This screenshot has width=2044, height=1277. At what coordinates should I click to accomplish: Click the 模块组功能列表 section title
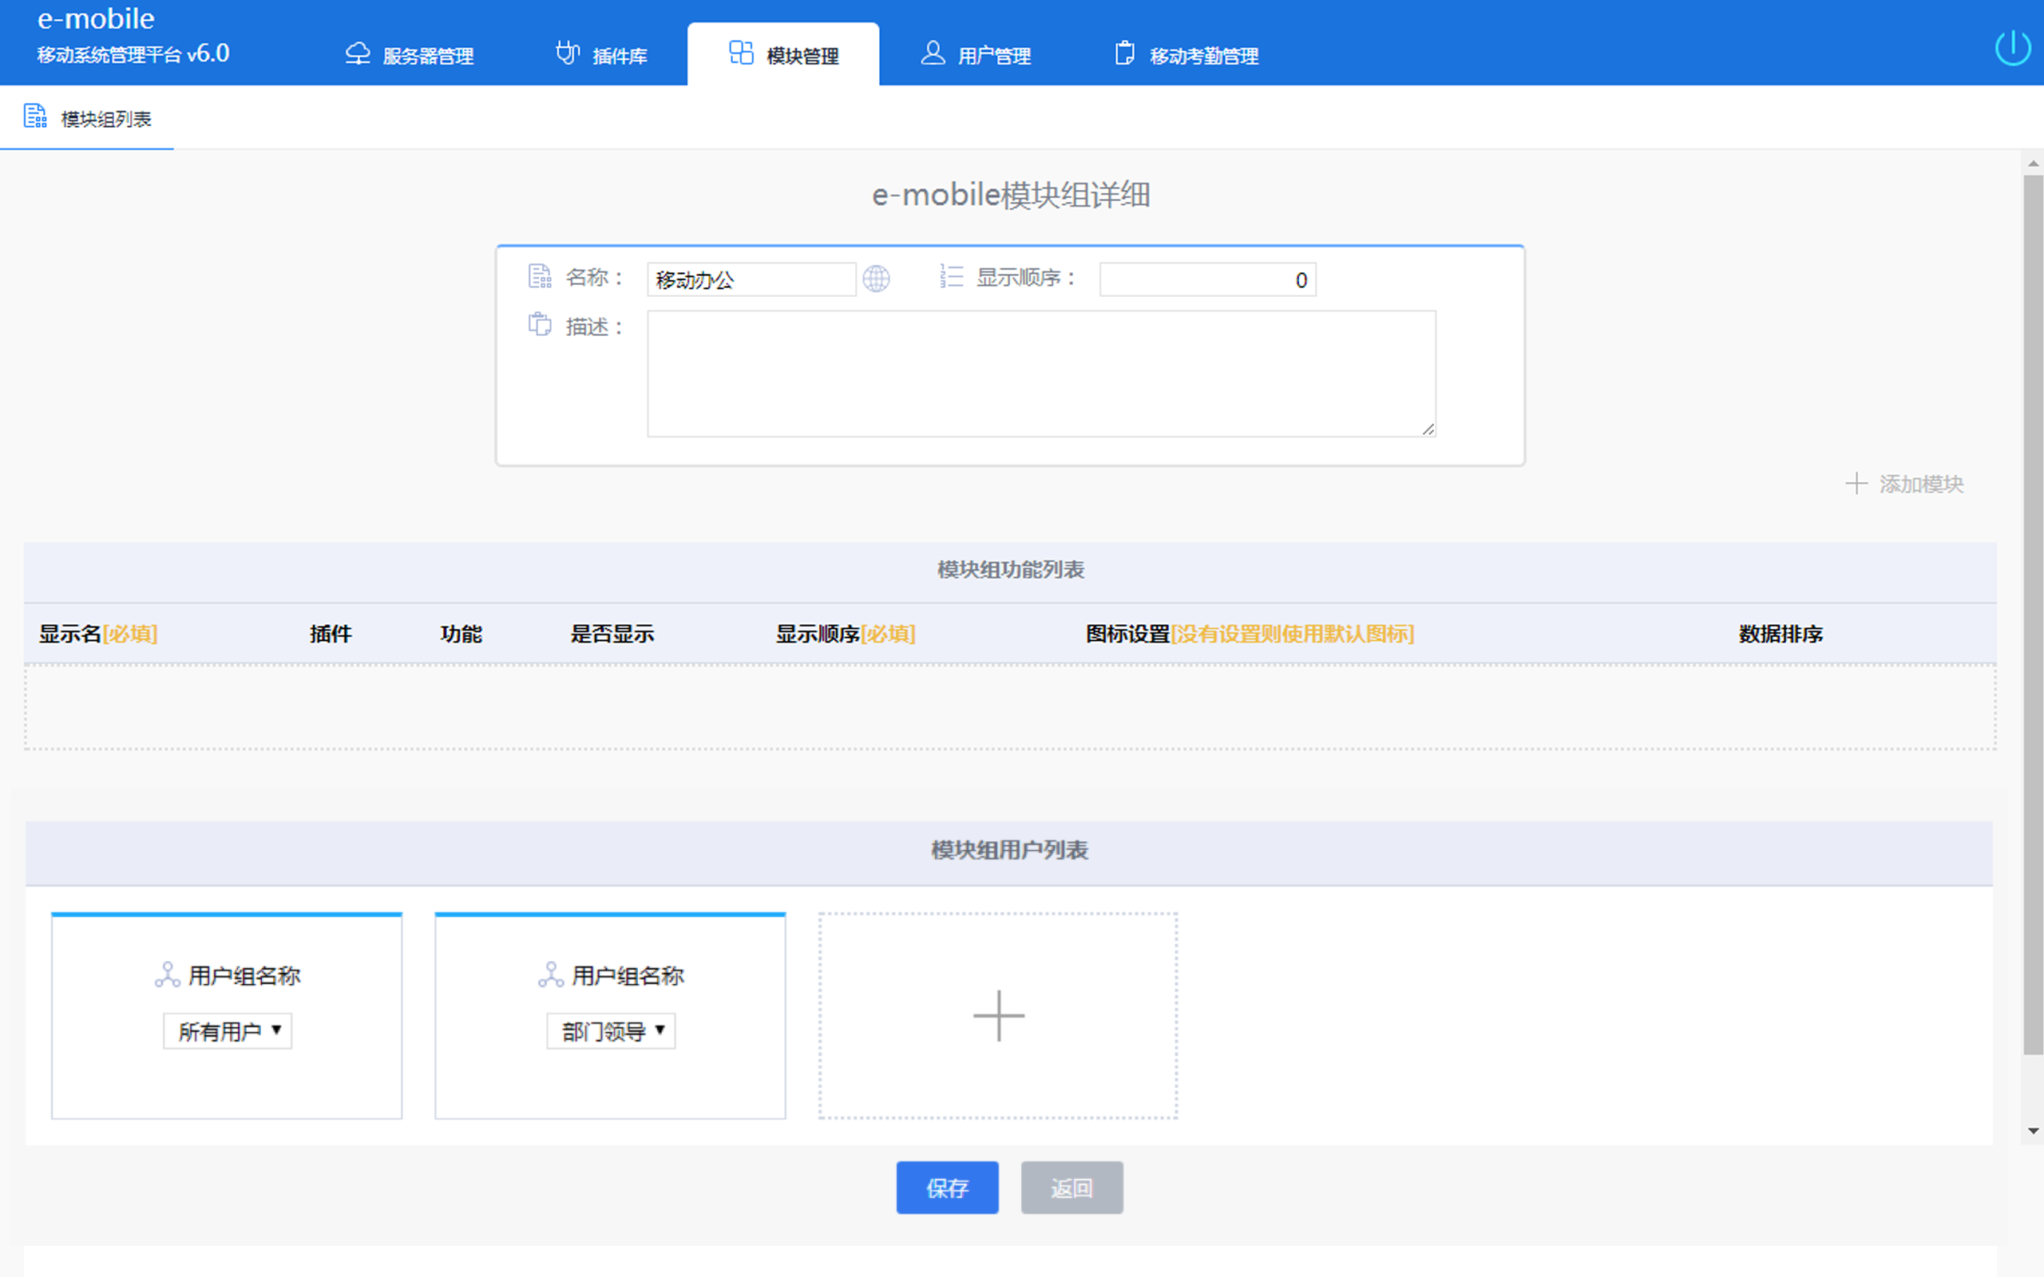1011,570
